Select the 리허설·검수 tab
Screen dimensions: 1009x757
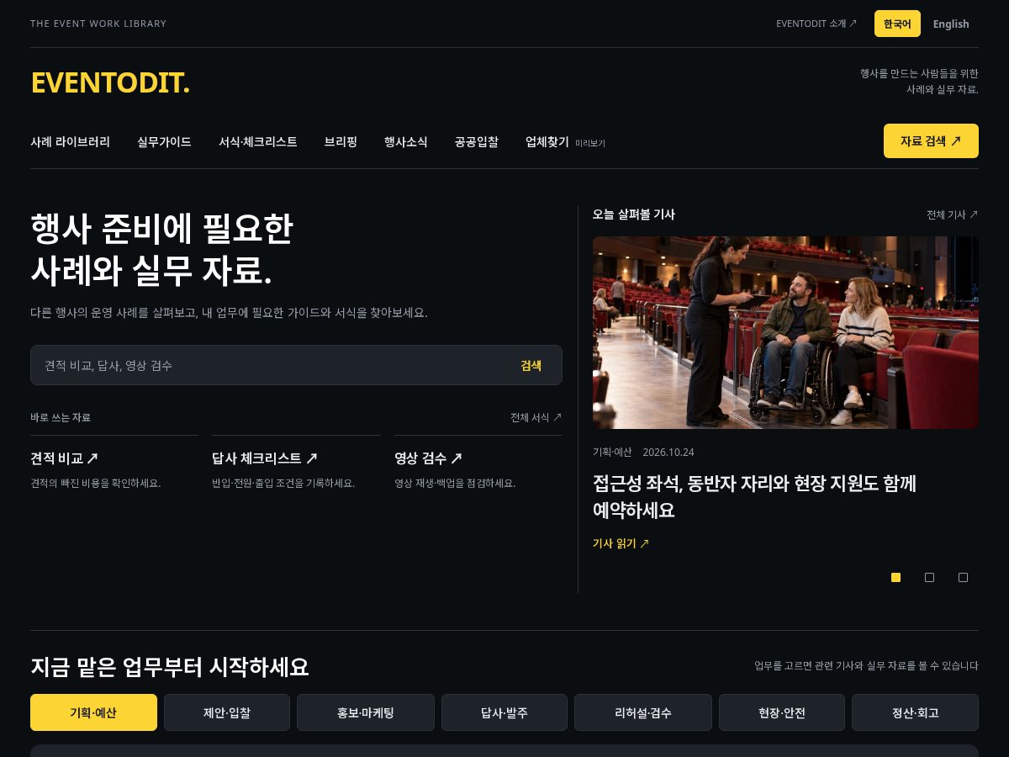[643, 712]
